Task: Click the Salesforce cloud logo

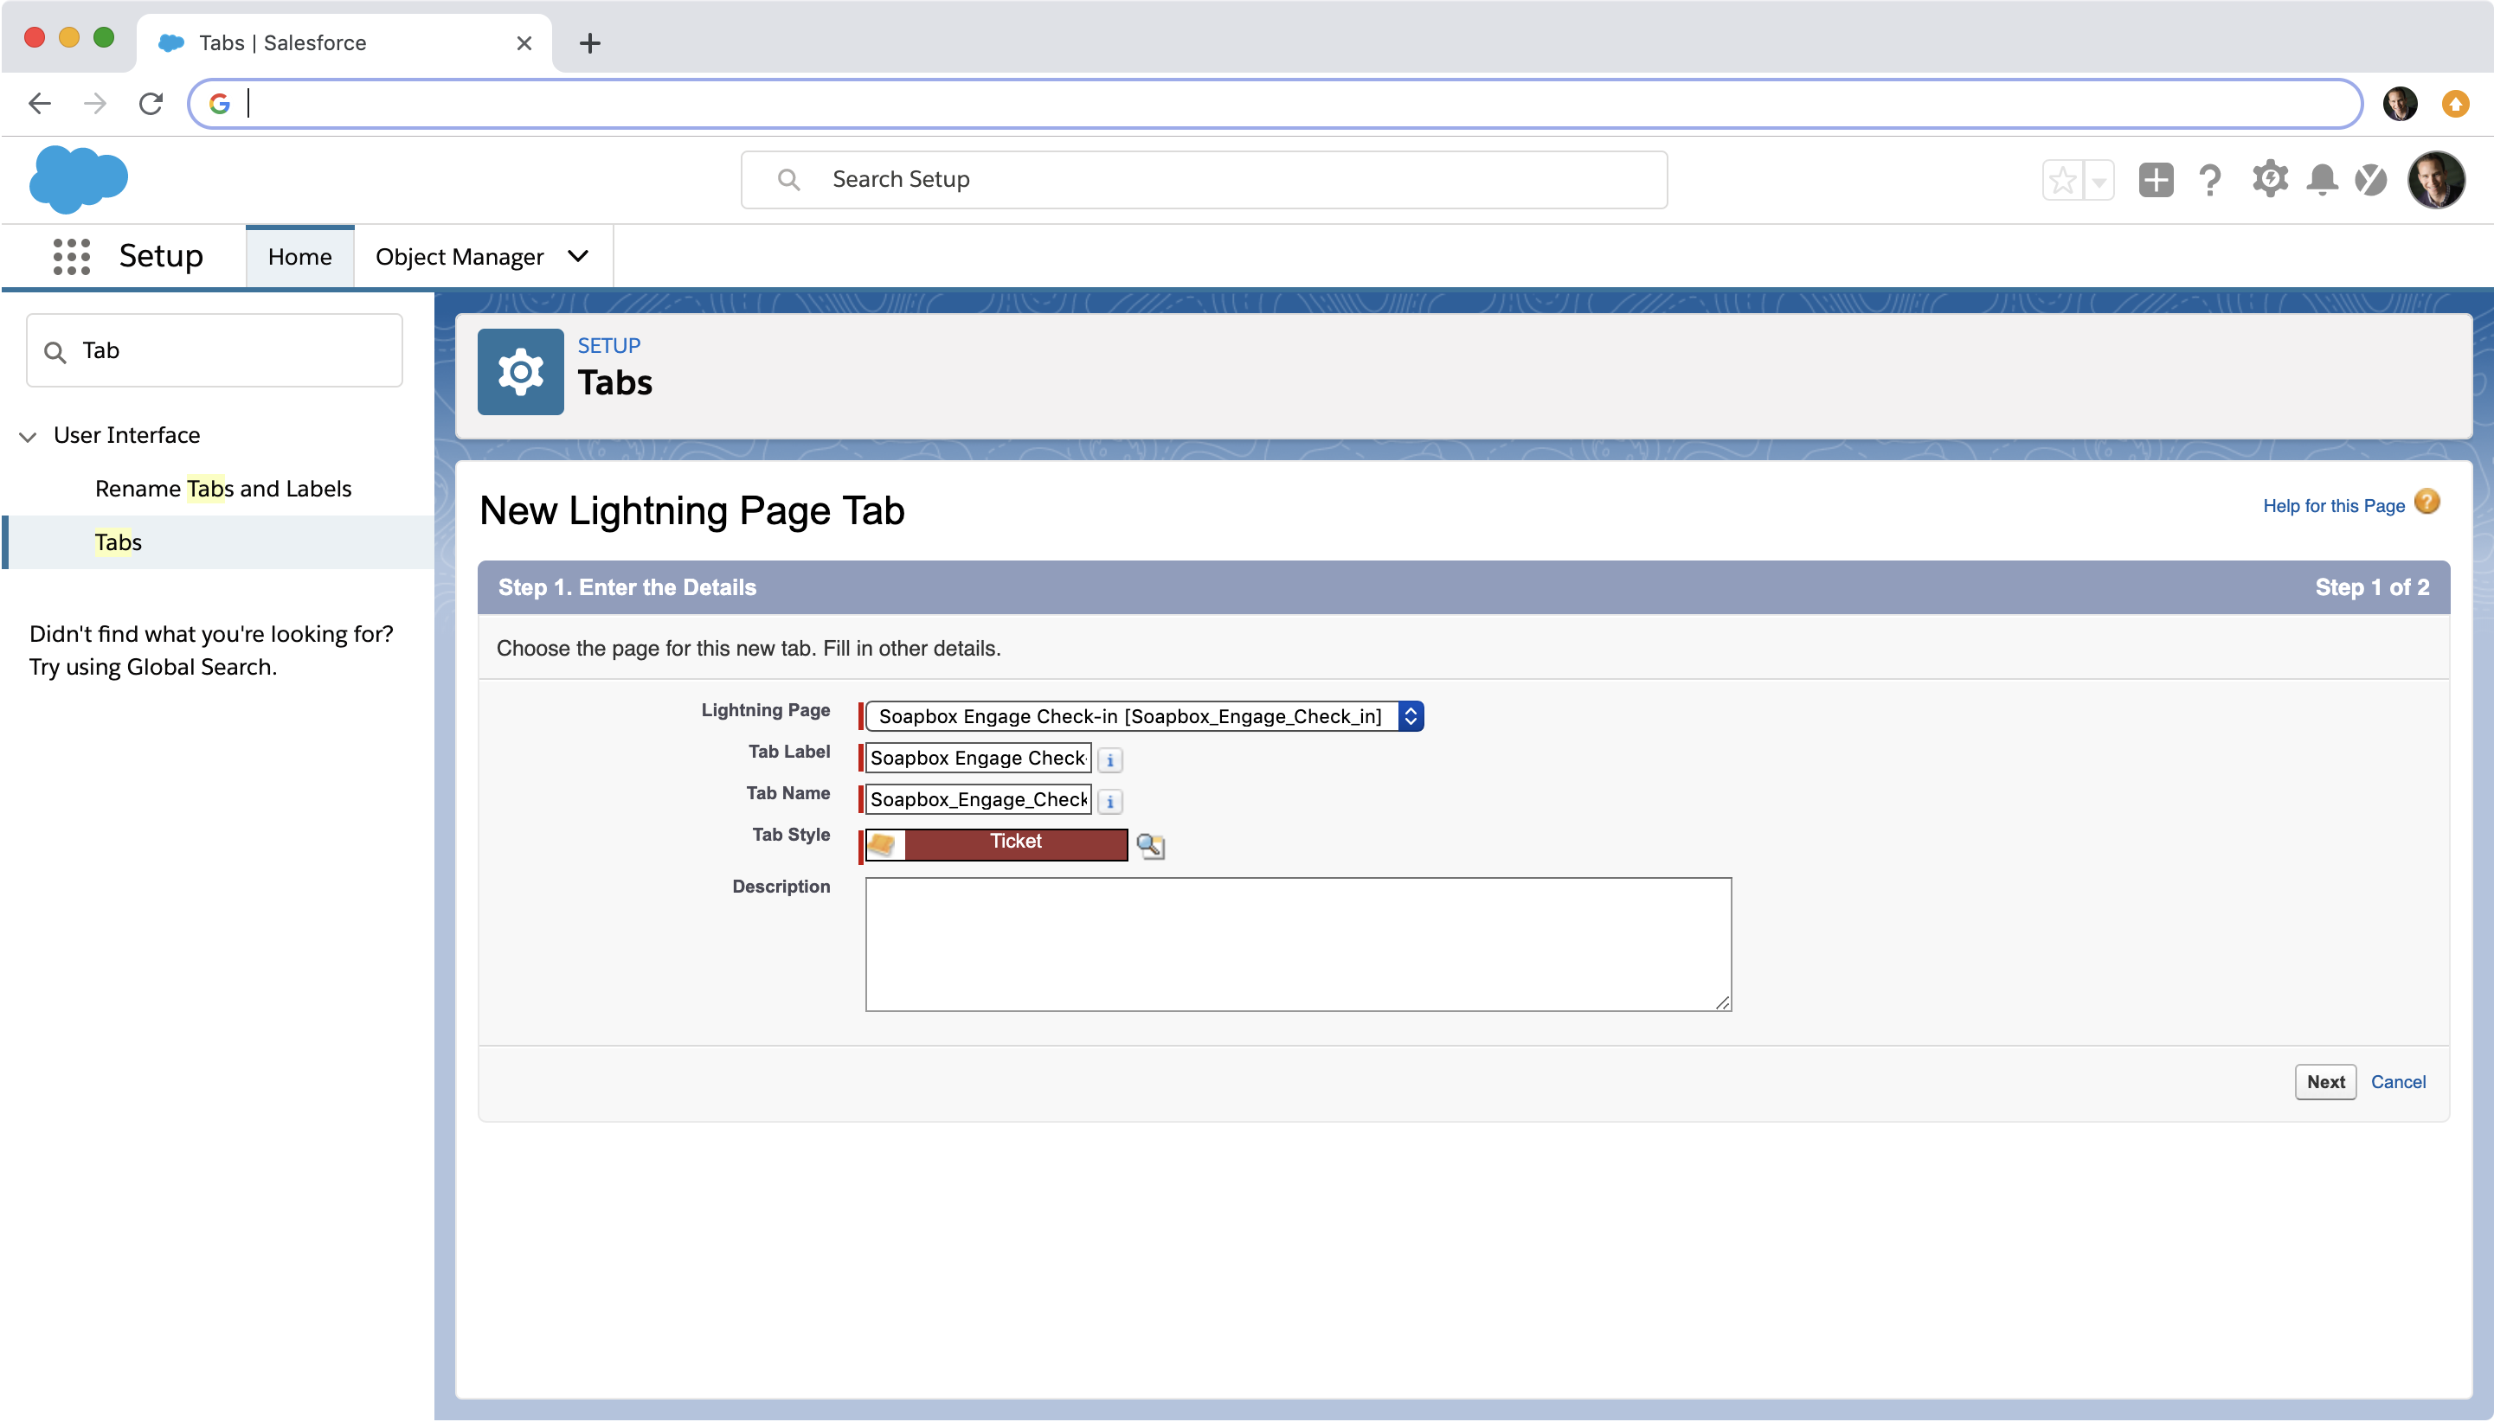Action: pos(78,179)
